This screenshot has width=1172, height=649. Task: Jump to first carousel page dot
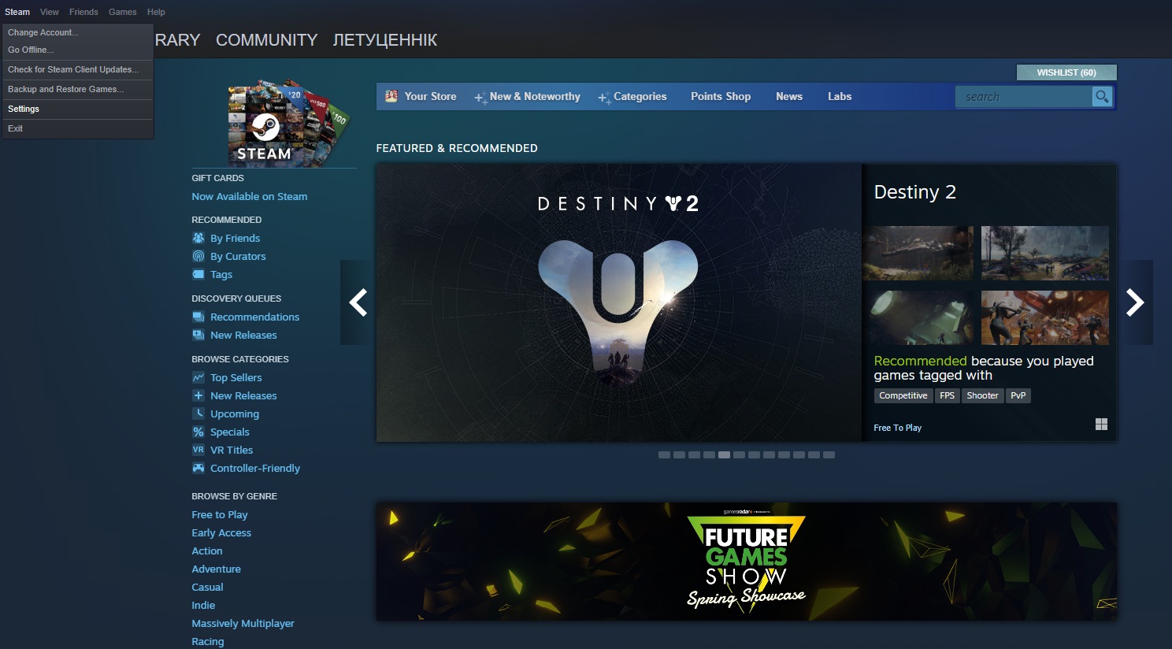pyautogui.click(x=664, y=455)
